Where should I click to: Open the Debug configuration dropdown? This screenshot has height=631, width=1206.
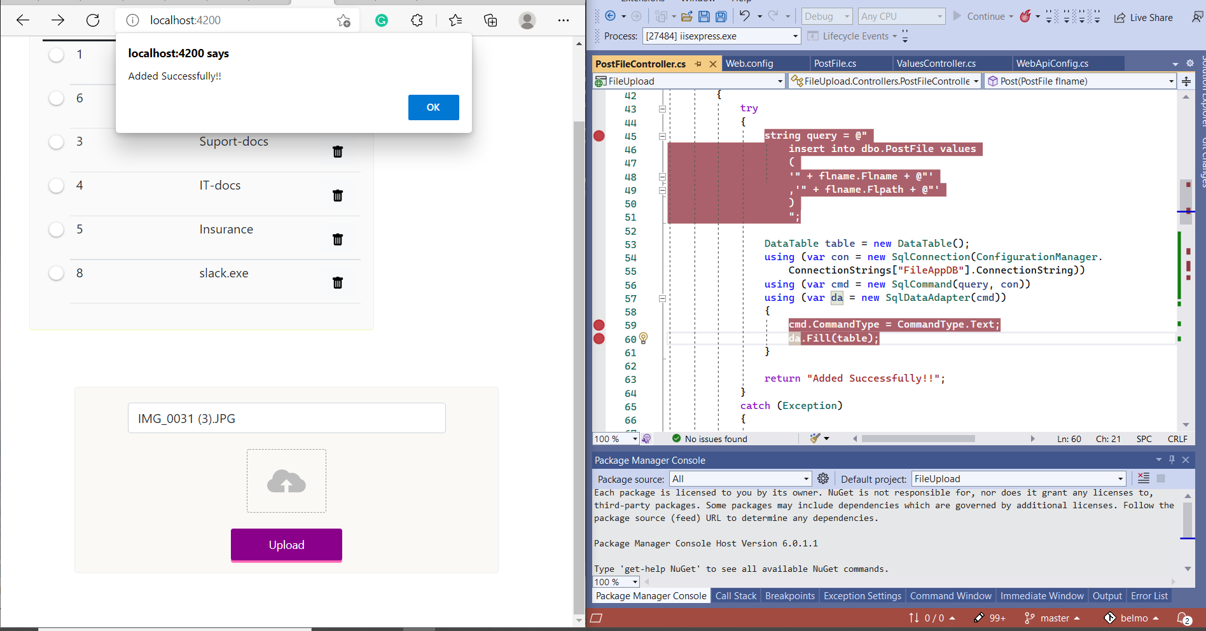point(826,17)
